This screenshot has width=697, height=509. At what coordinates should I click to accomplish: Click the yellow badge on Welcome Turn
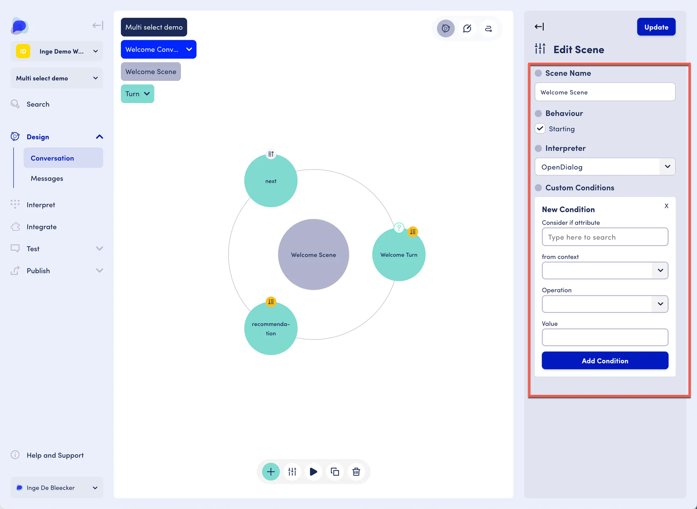413,232
